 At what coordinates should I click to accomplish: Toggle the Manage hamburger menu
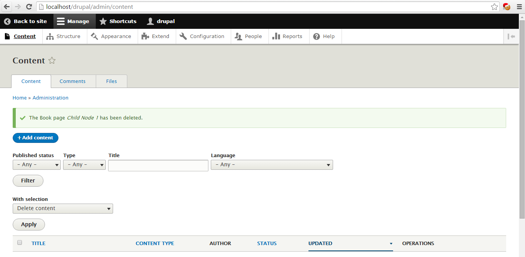coord(61,22)
